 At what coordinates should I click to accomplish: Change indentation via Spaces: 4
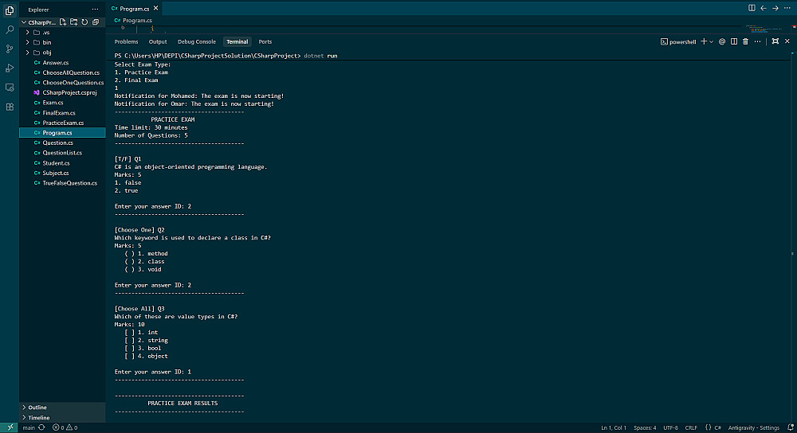pos(645,428)
